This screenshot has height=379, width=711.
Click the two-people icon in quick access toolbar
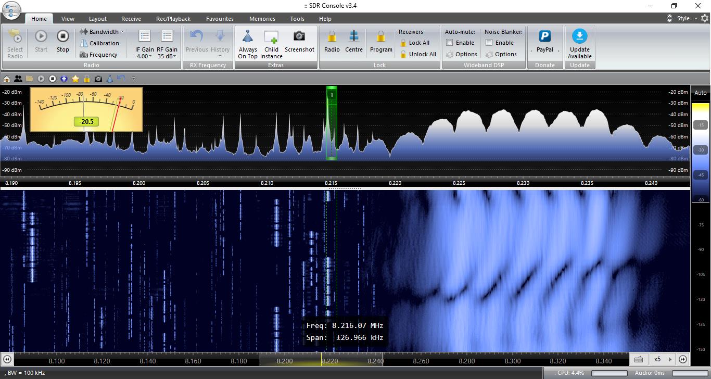18,79
